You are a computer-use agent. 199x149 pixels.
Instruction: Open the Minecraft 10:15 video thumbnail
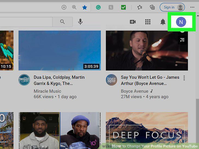[x=7, y=50]
